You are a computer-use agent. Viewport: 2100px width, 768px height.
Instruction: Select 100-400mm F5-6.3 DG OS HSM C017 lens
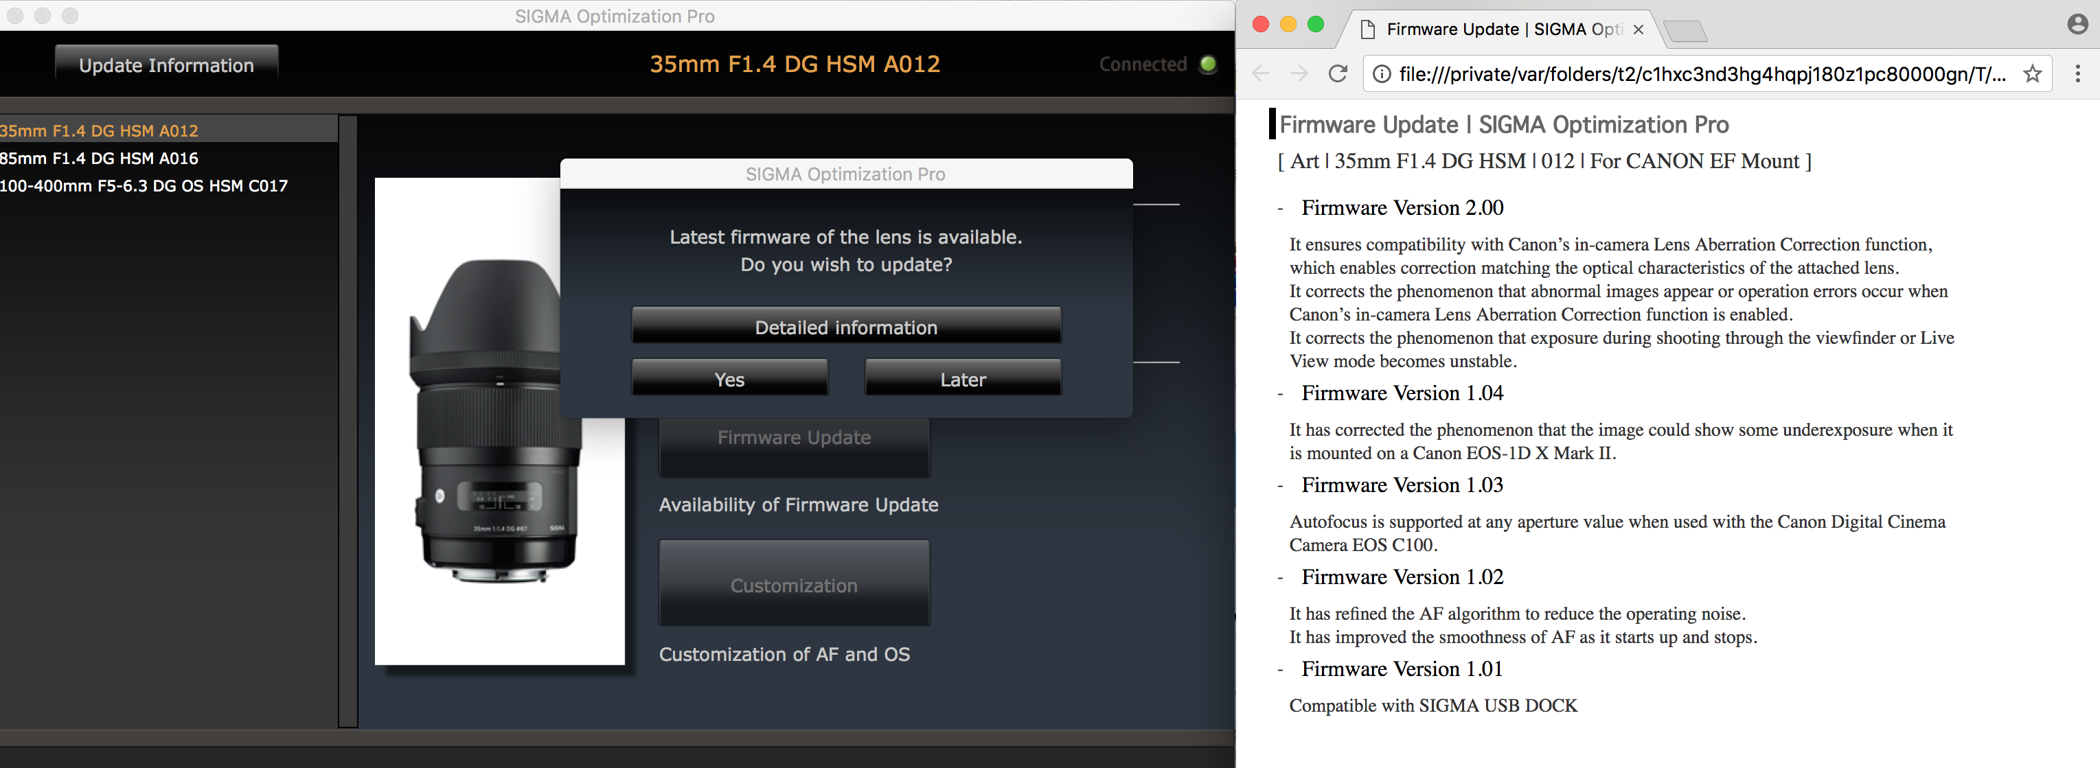169,186
